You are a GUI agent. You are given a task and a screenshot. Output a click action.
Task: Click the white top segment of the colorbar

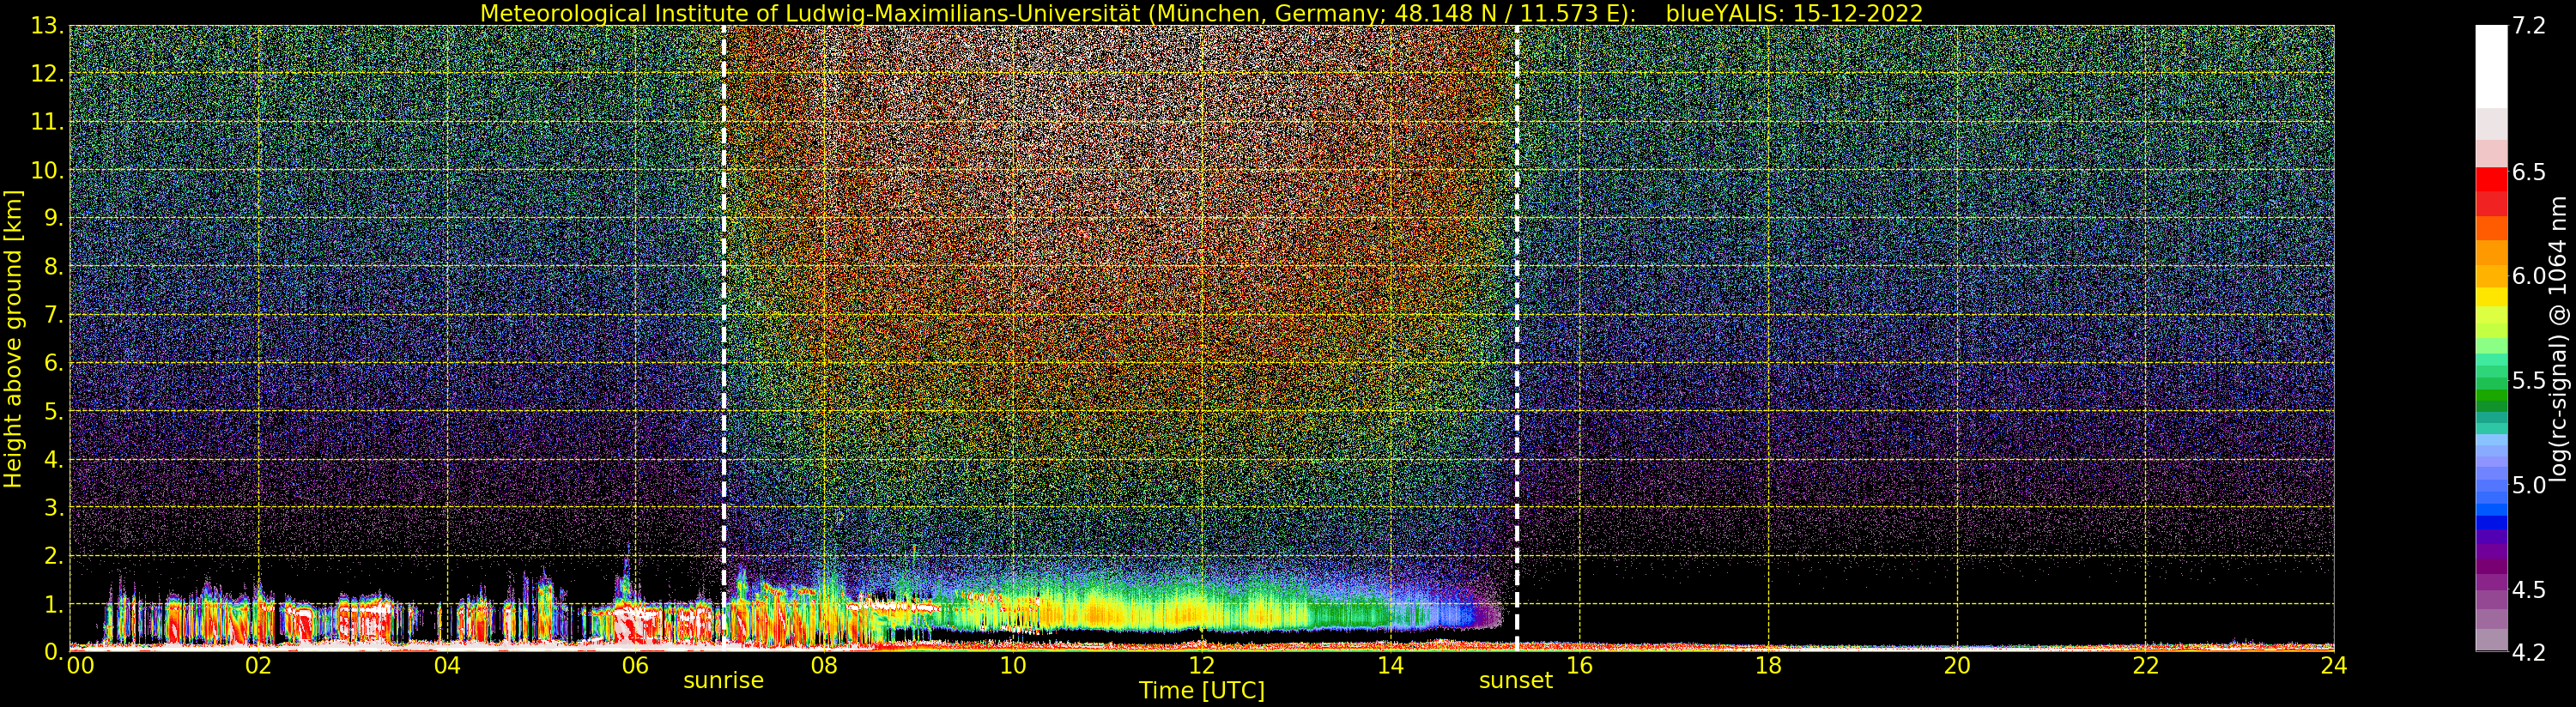point(2491,66)
